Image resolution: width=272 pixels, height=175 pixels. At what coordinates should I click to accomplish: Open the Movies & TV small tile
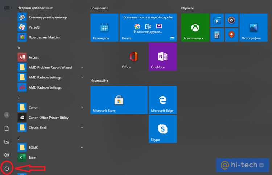217,20
